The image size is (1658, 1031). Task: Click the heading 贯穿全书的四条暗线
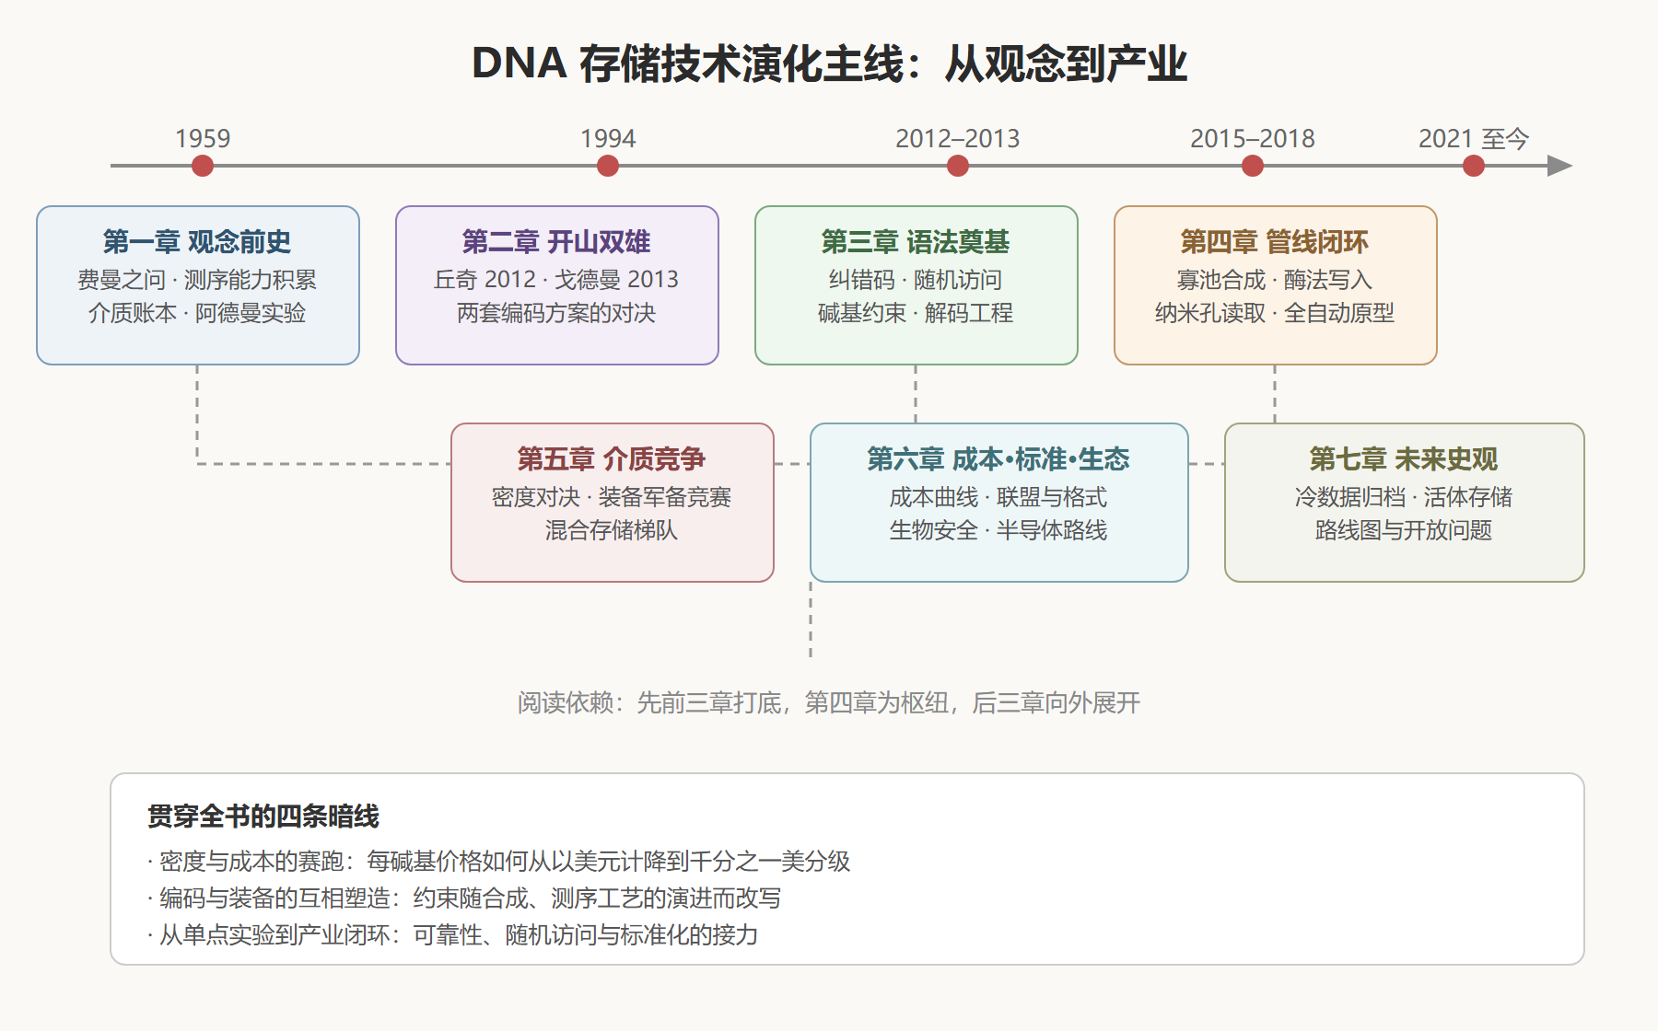(263, 817)
